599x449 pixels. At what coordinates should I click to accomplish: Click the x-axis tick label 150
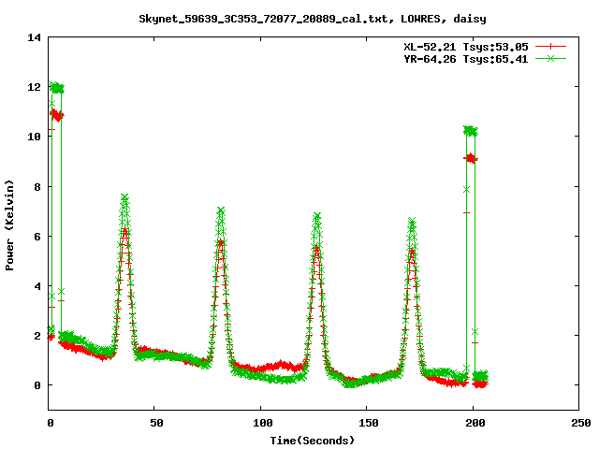pos(369,423)
